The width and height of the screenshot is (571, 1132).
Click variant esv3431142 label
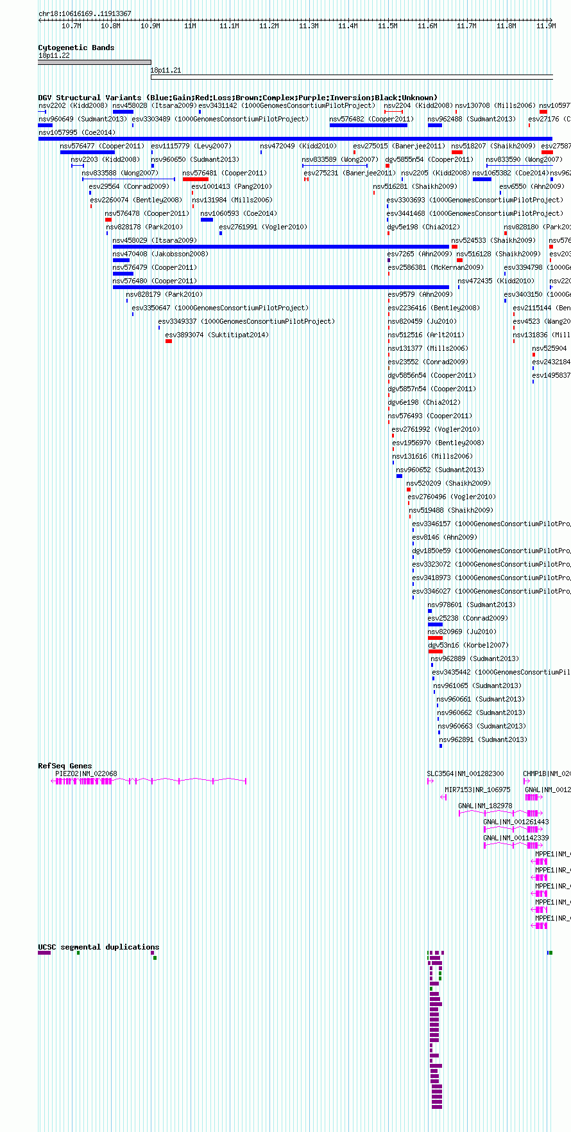pyautogui.click(x=287, y=105)
